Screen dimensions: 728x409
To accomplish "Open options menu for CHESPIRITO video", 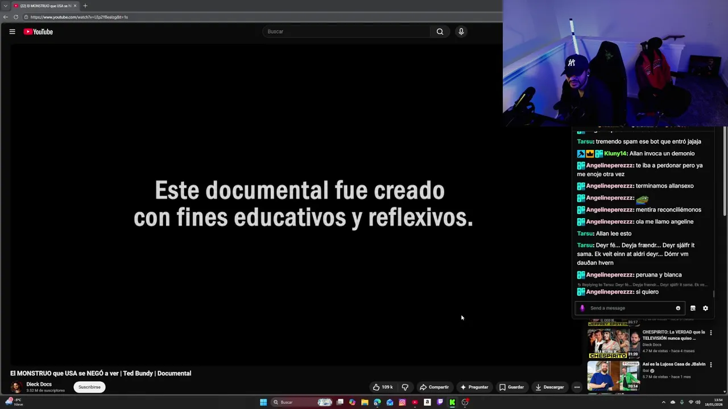I will (711, 332).
